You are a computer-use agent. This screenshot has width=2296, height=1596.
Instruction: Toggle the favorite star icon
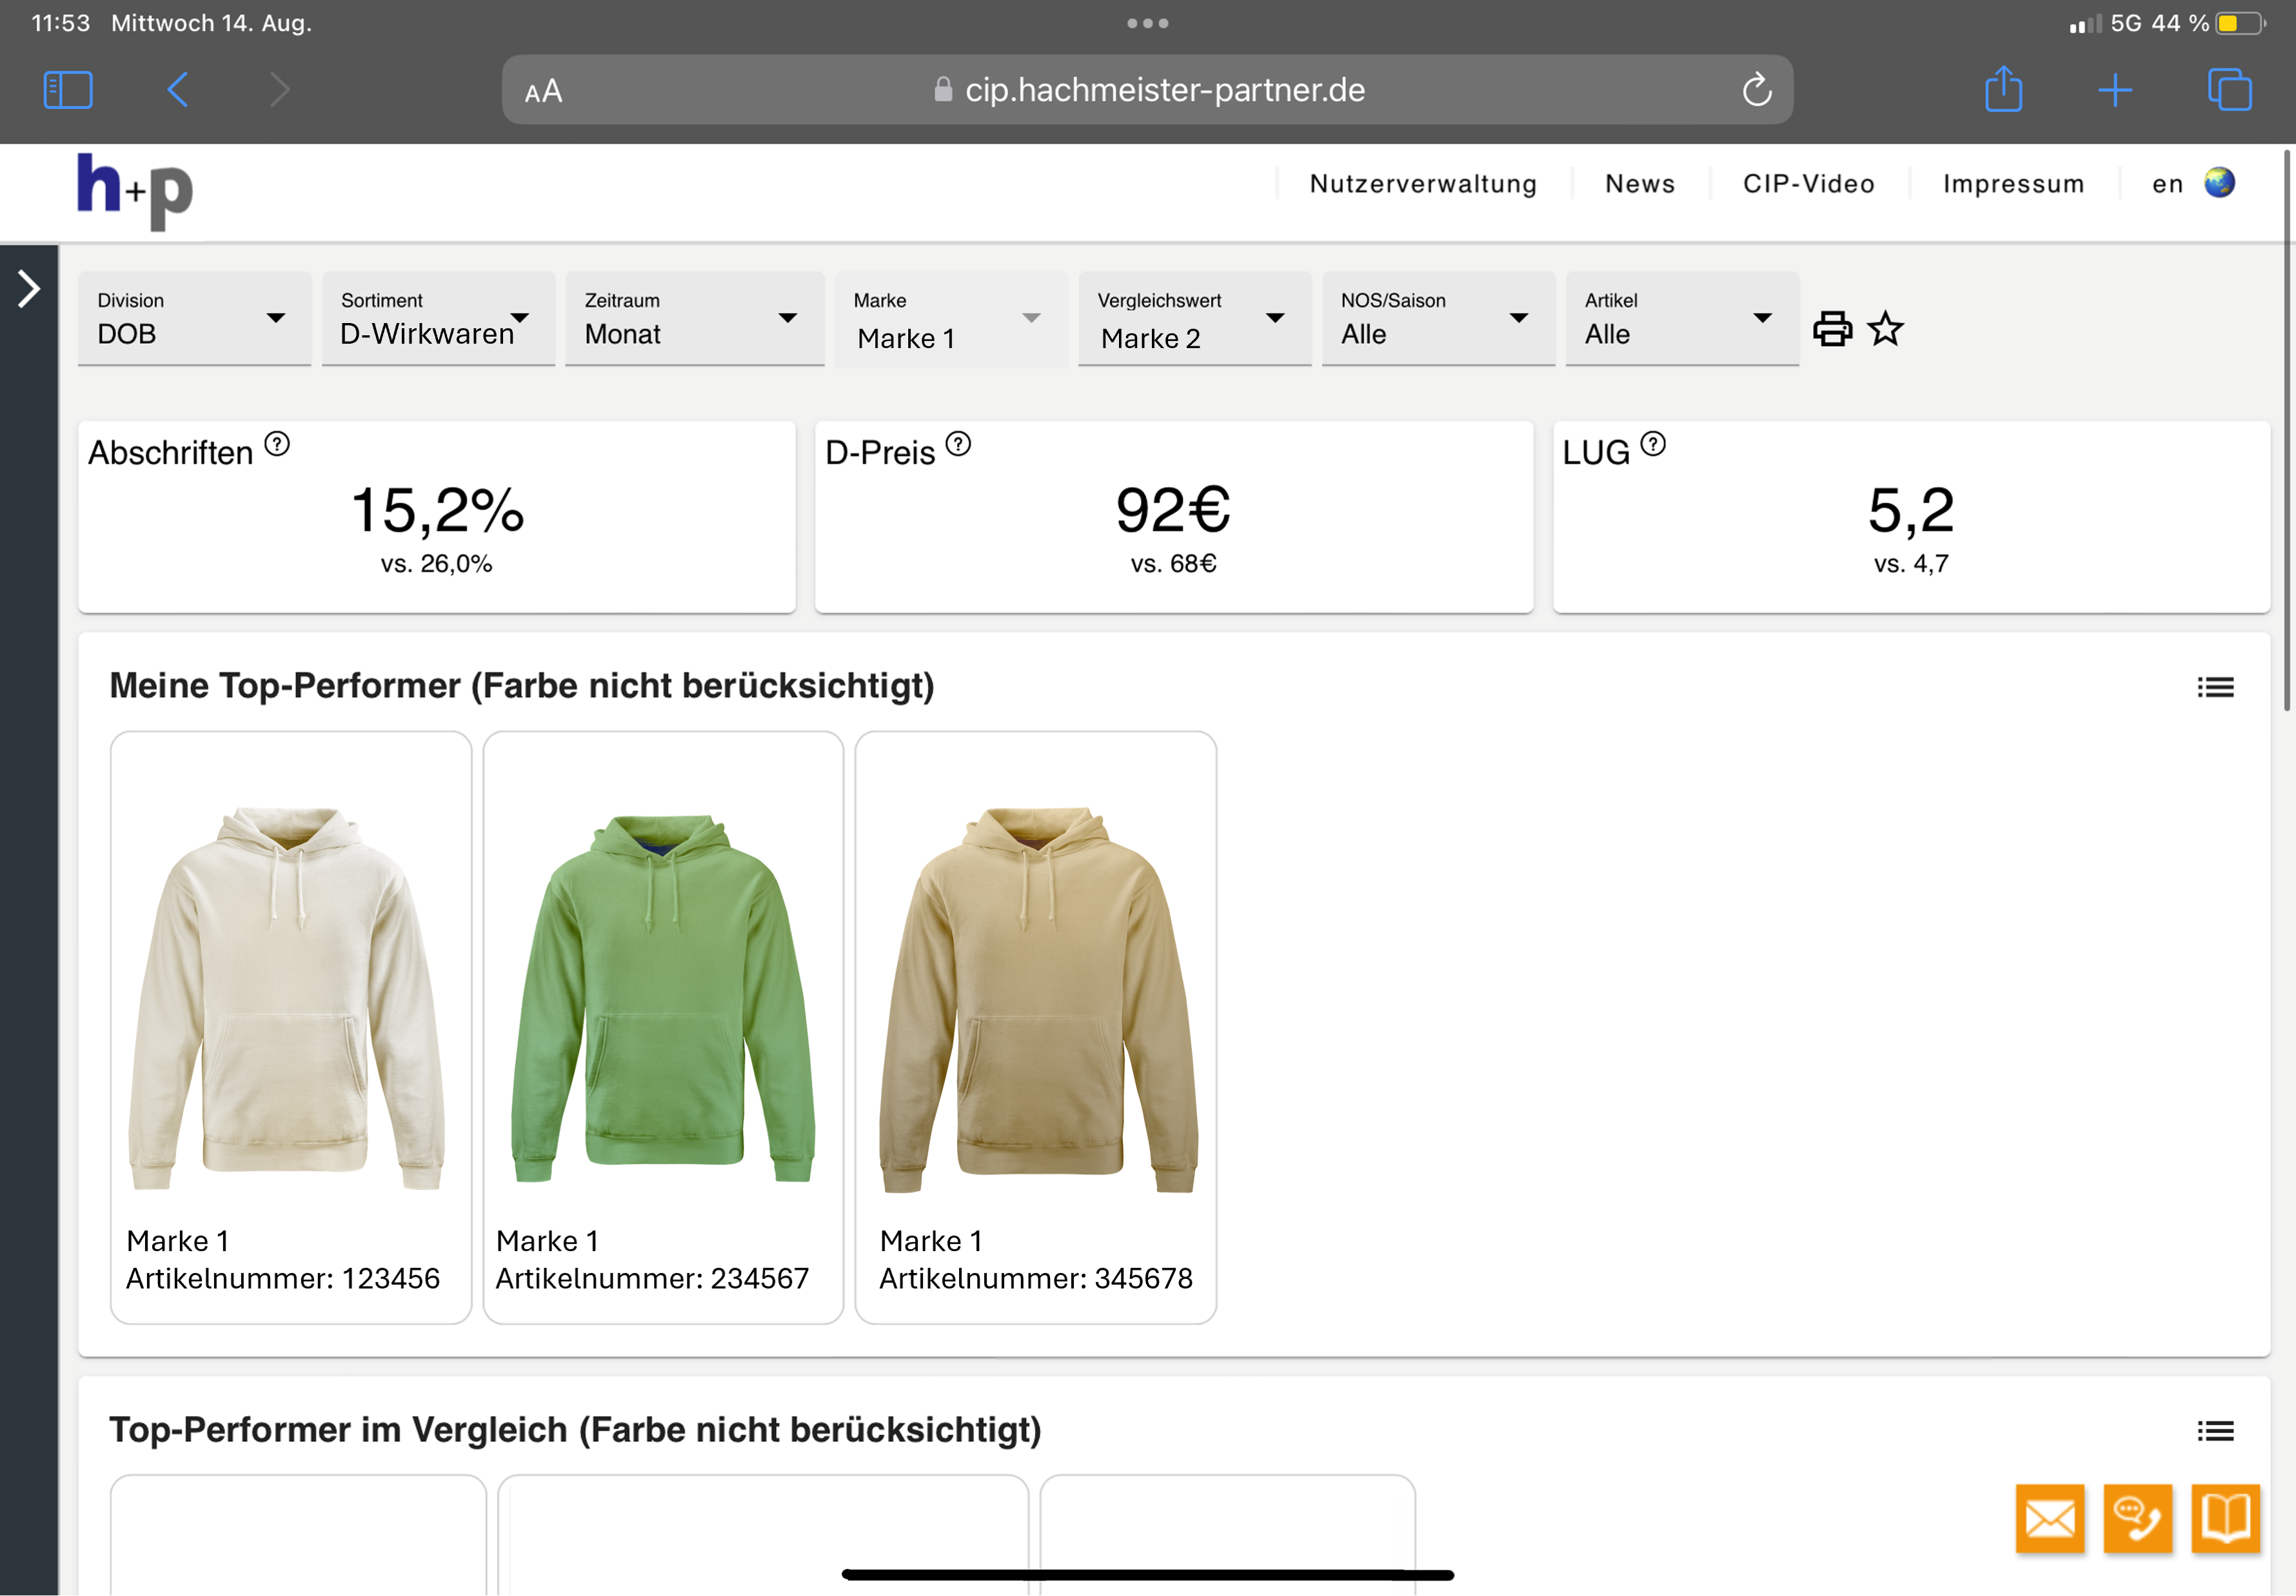pyautogui.click(x=1885, y=329)
